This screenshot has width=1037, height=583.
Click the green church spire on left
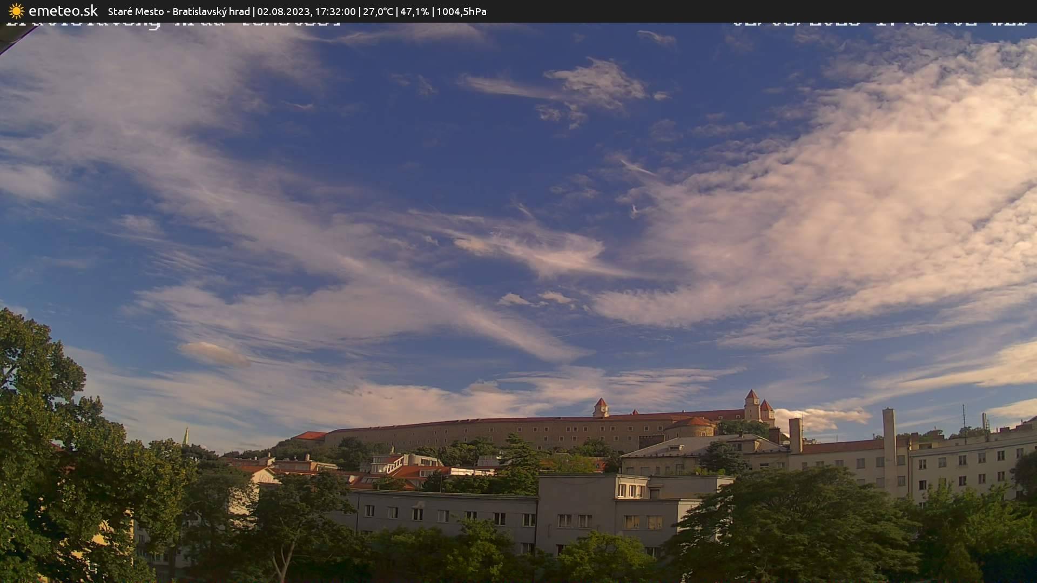pos(186,436)
